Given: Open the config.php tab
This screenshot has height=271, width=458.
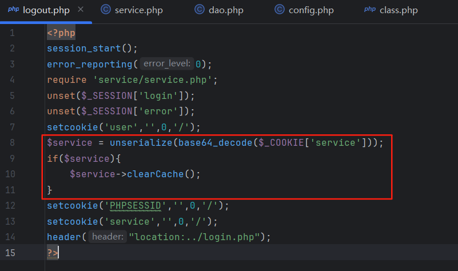Looking at the screenshot, I should point(304,10).
